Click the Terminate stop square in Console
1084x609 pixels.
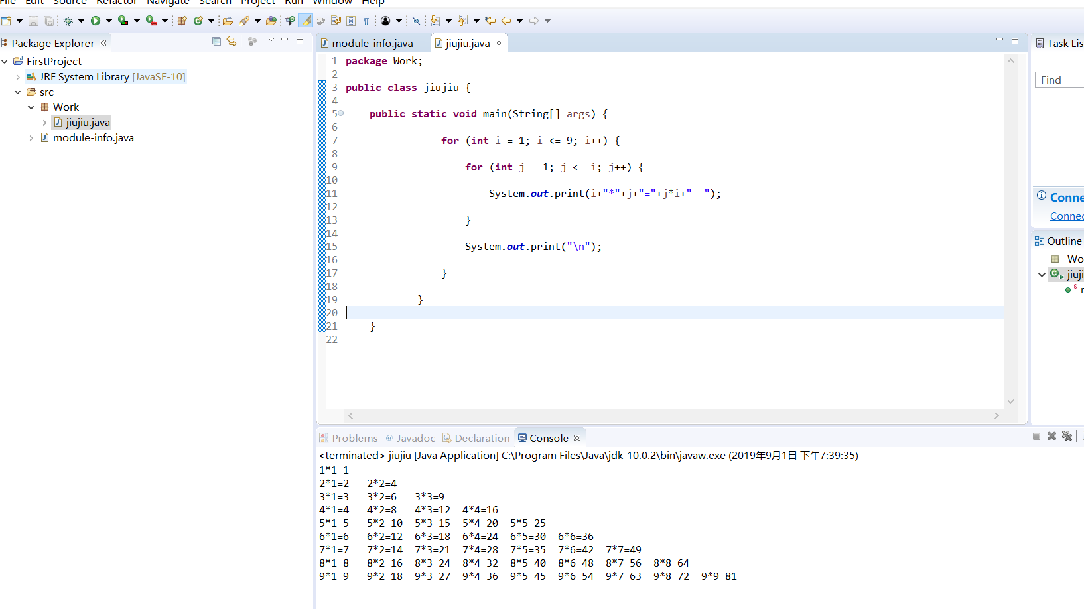click(x=1036, y=436)
